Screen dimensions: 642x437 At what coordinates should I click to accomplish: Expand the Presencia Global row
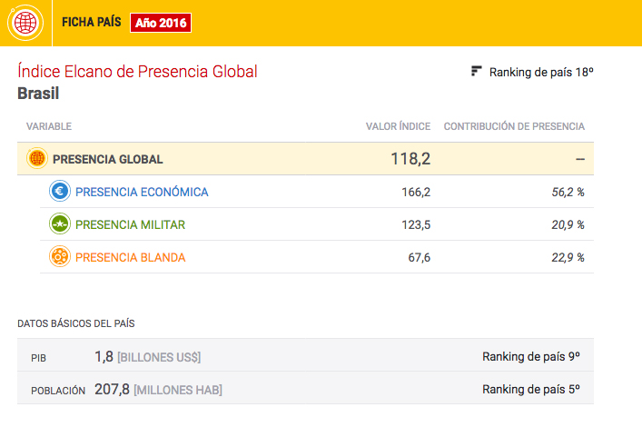[x=108, y=159]
